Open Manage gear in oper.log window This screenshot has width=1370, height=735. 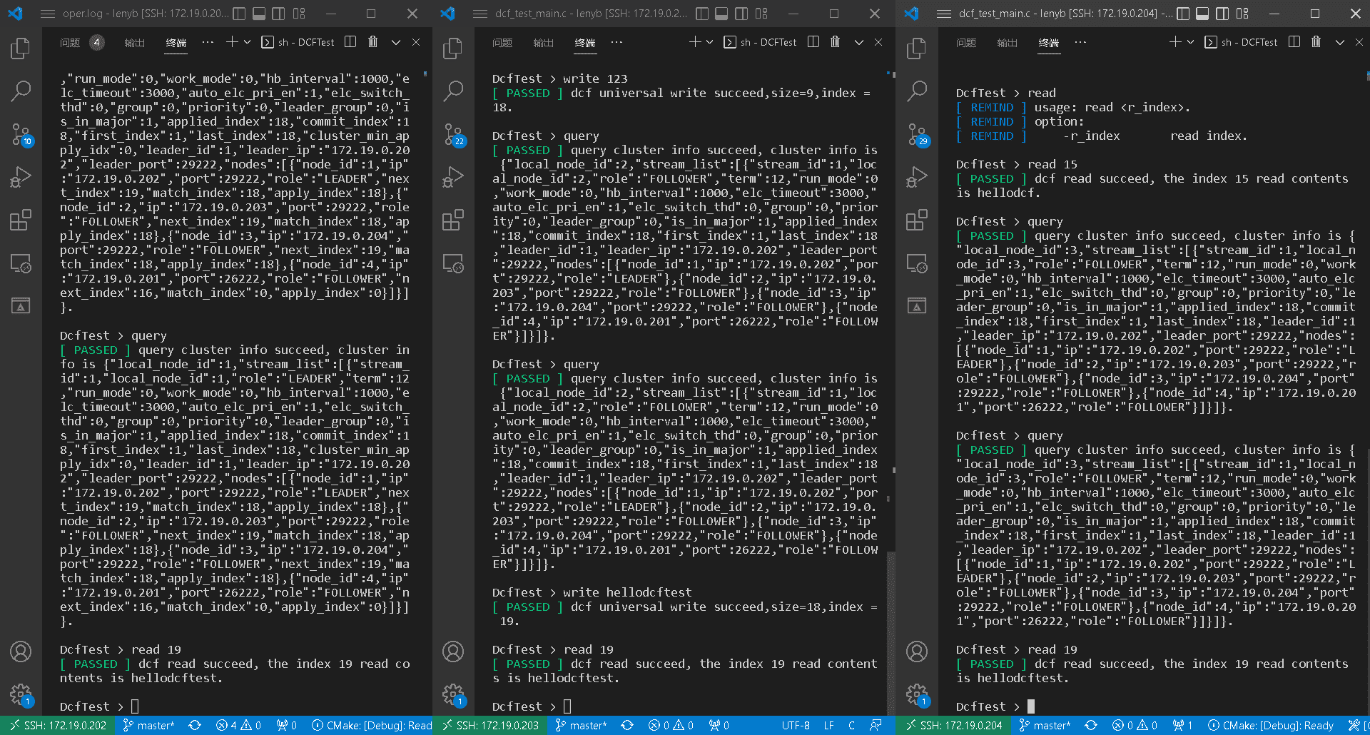click(21, 694)
